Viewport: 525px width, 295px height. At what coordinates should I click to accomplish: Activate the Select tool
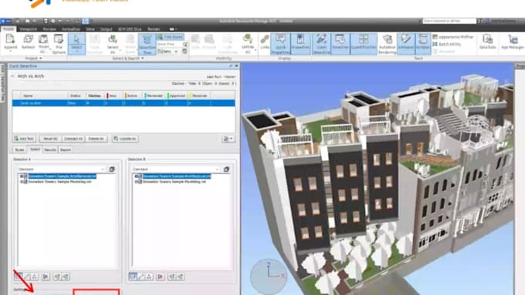[x=76, y=43]
